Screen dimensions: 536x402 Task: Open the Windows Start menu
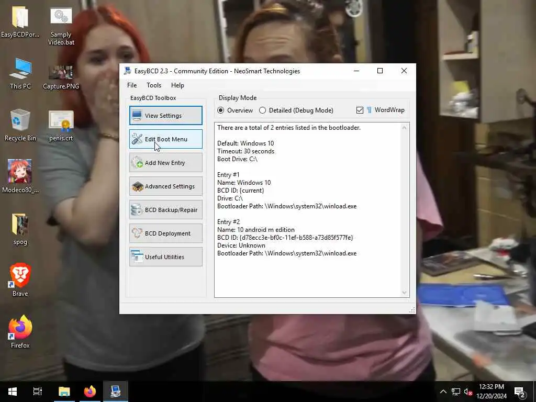pyautogui.click(x=13, y=392)
